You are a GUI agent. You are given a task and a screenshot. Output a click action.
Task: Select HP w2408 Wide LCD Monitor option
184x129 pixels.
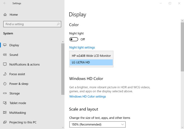click(x=91, y=56)
